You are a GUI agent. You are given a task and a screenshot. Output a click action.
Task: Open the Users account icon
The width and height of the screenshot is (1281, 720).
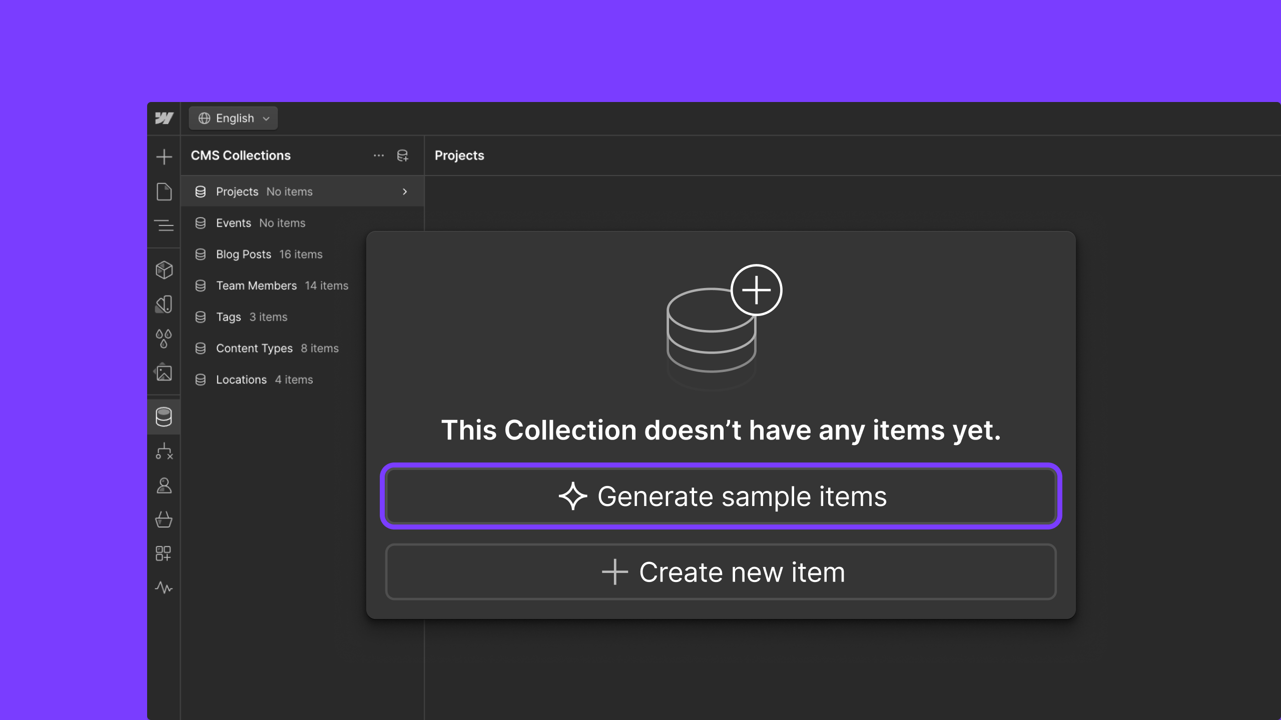pos(164,485)
